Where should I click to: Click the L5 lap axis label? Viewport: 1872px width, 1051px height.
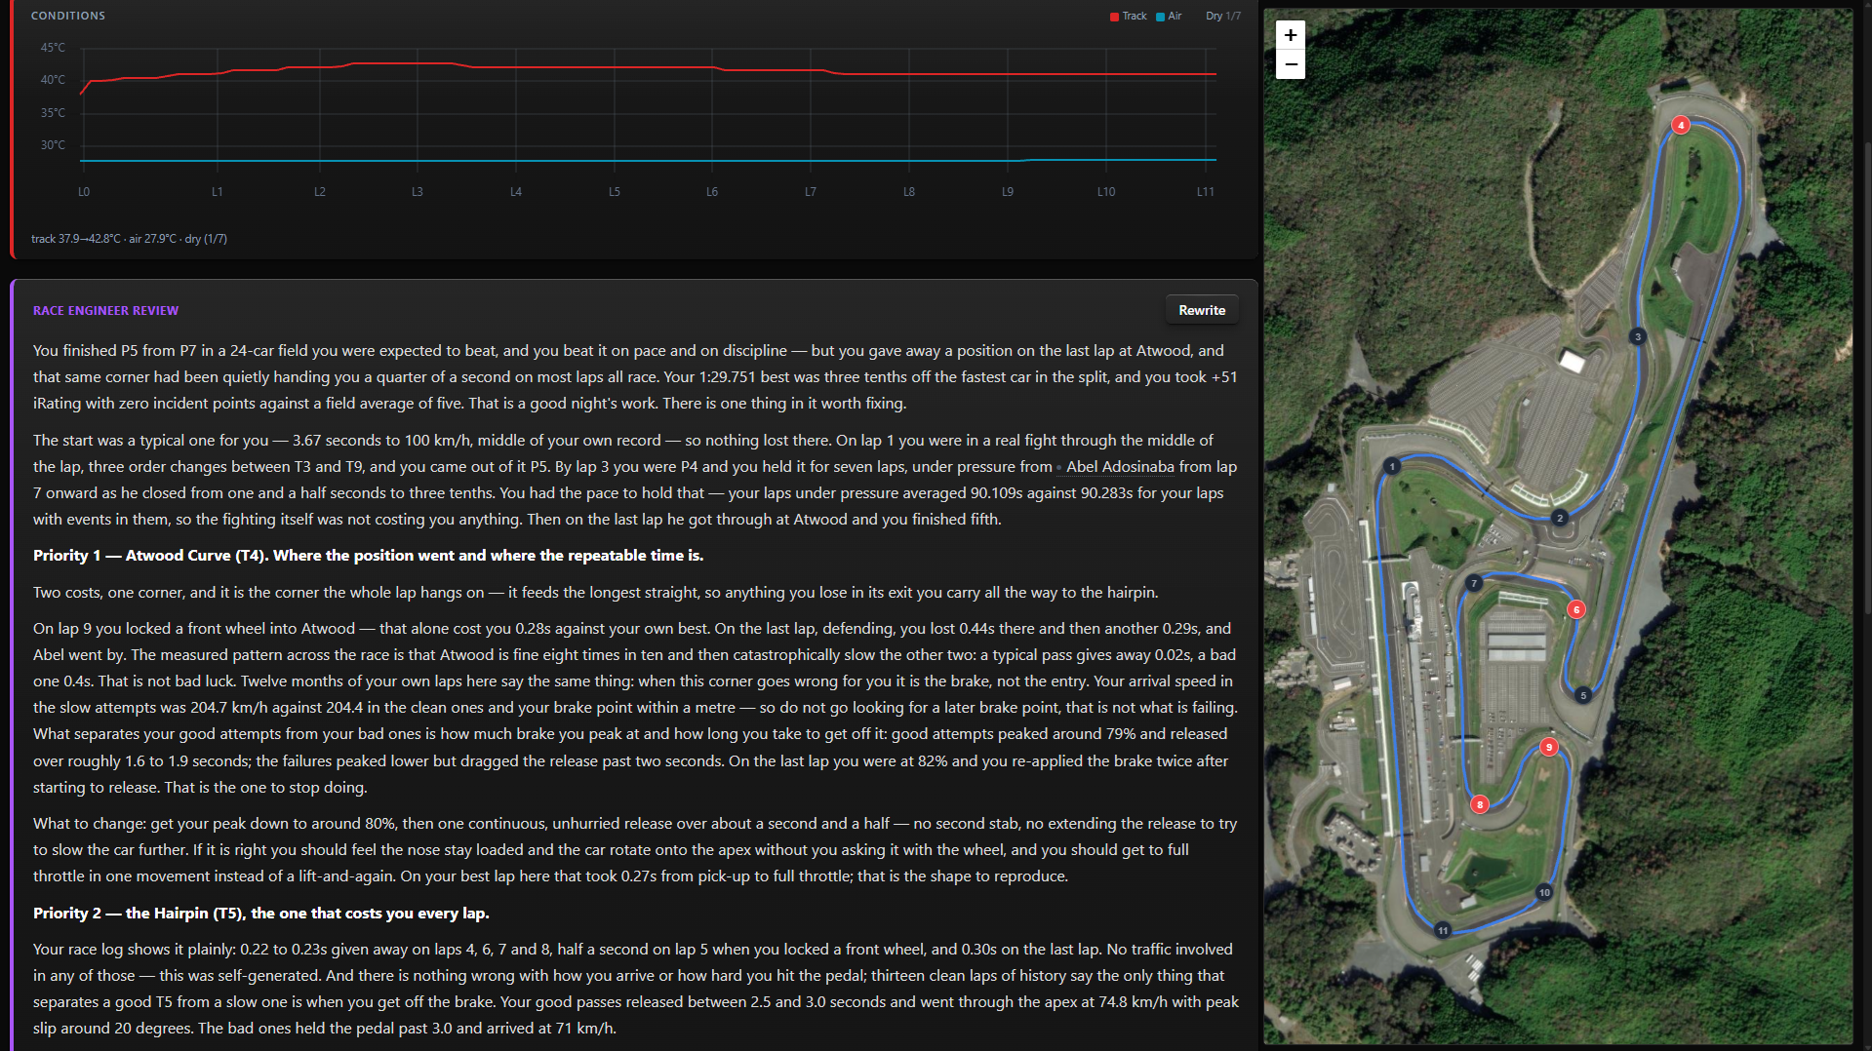(x=615, y=192)
